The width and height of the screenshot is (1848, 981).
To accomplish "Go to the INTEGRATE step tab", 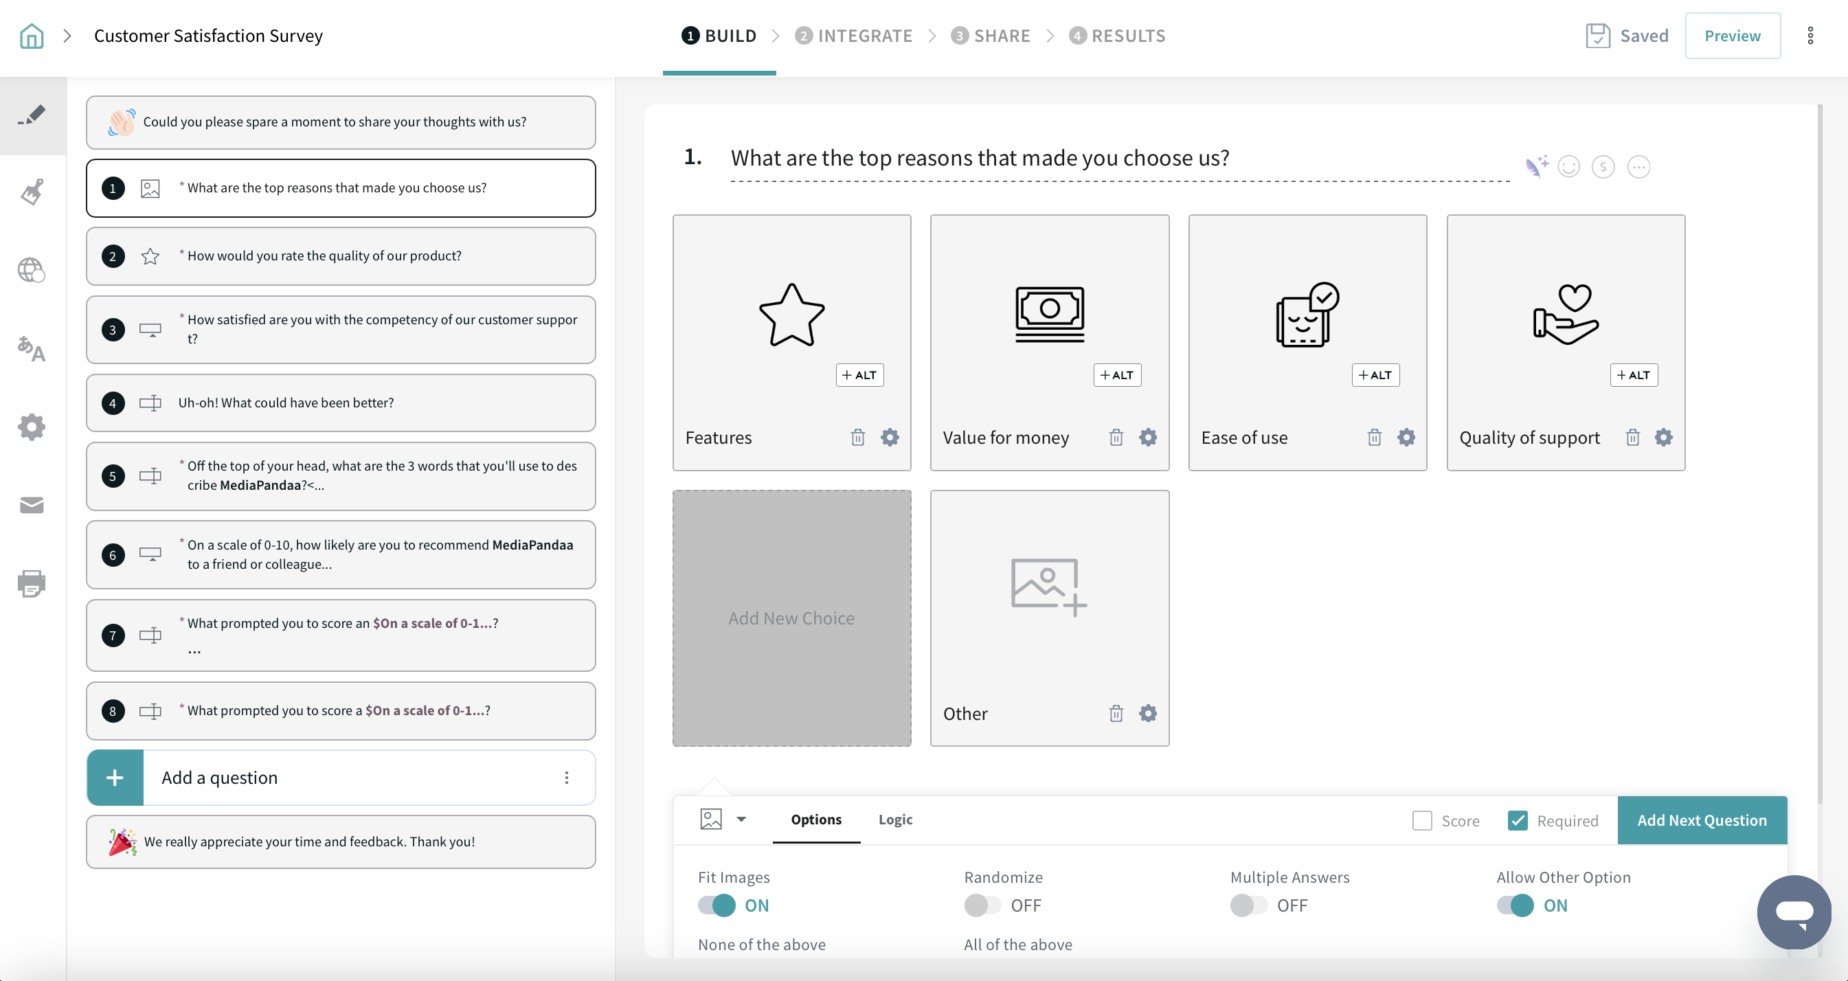I will [x=854, y=36].
